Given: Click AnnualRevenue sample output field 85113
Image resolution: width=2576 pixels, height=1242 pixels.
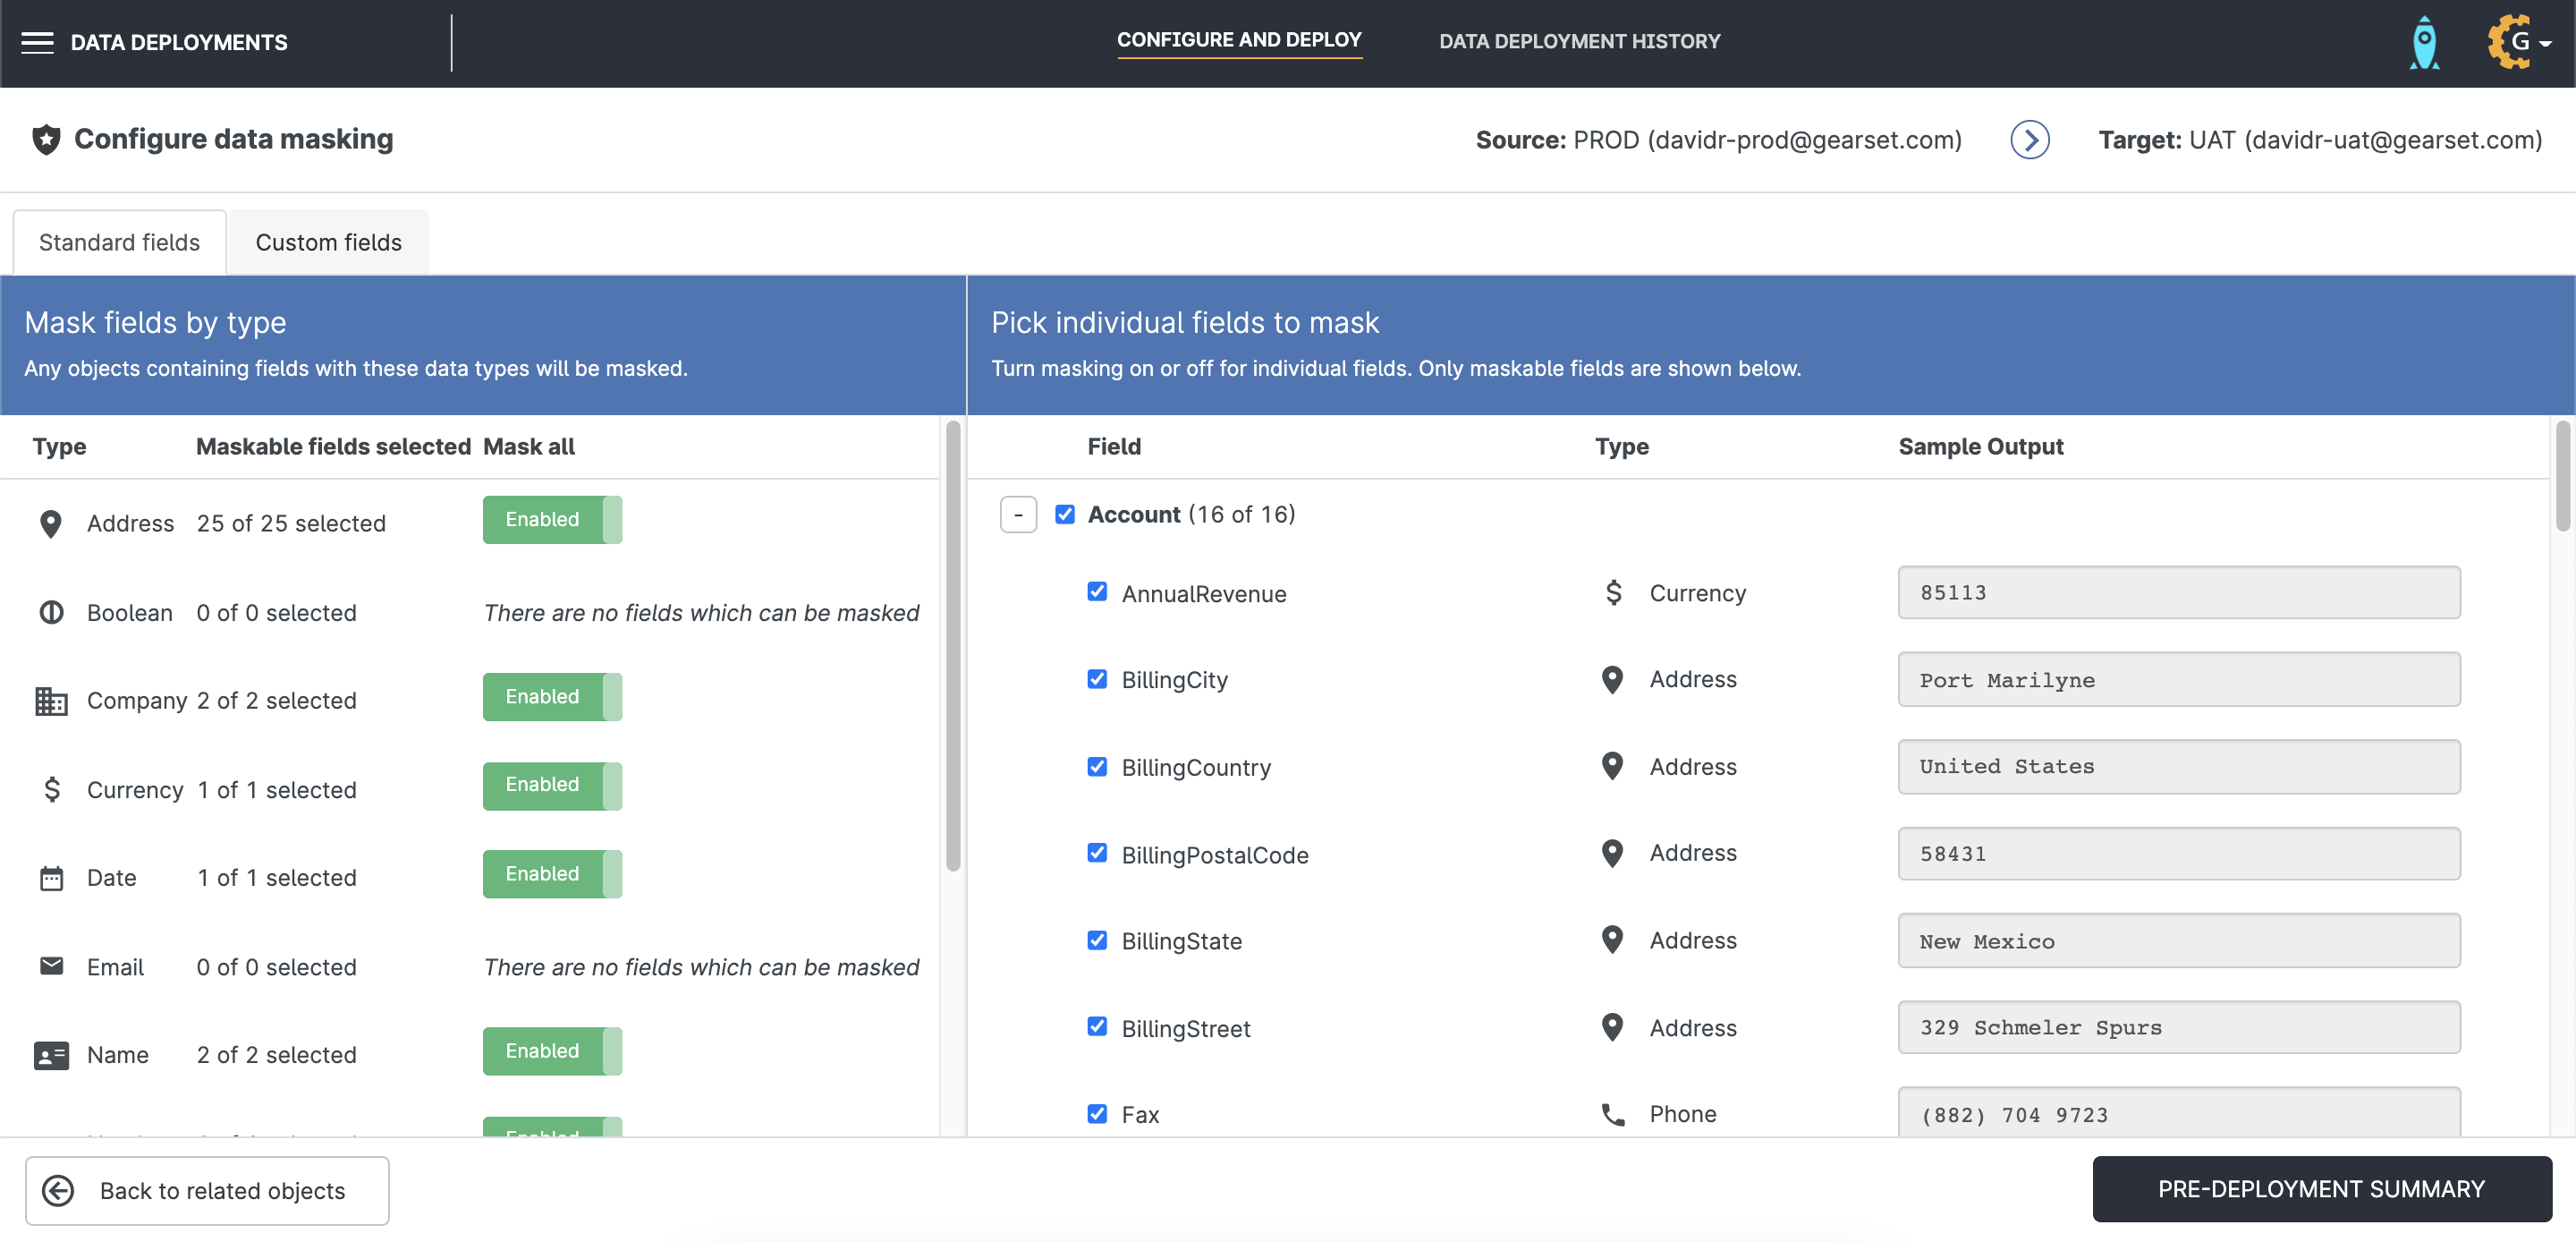Looking at the screenshot, I should coord(2179,592).
